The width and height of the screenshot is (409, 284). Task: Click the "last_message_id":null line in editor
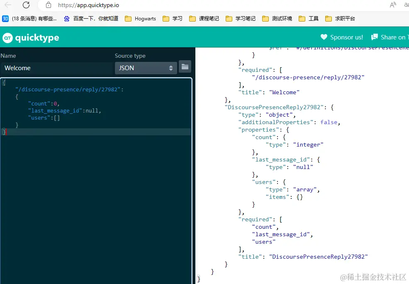click(x=64, y=111)
